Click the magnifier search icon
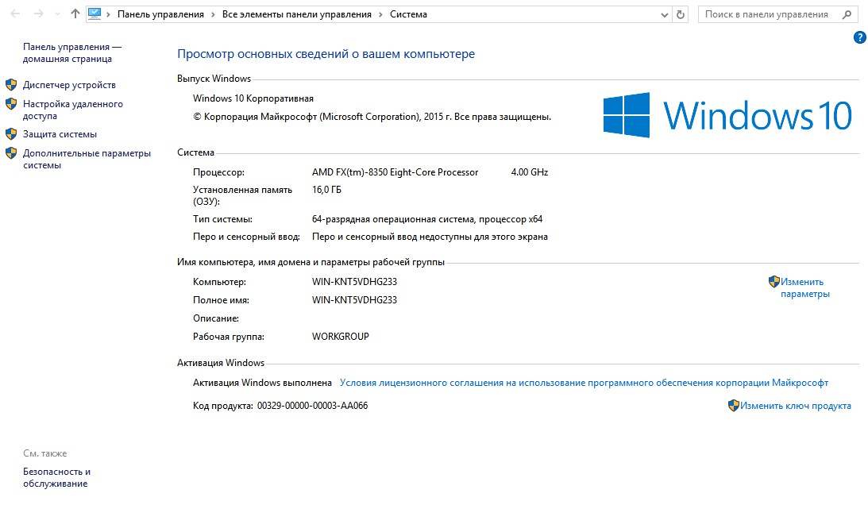868x505 pixels. coord(847,14)
